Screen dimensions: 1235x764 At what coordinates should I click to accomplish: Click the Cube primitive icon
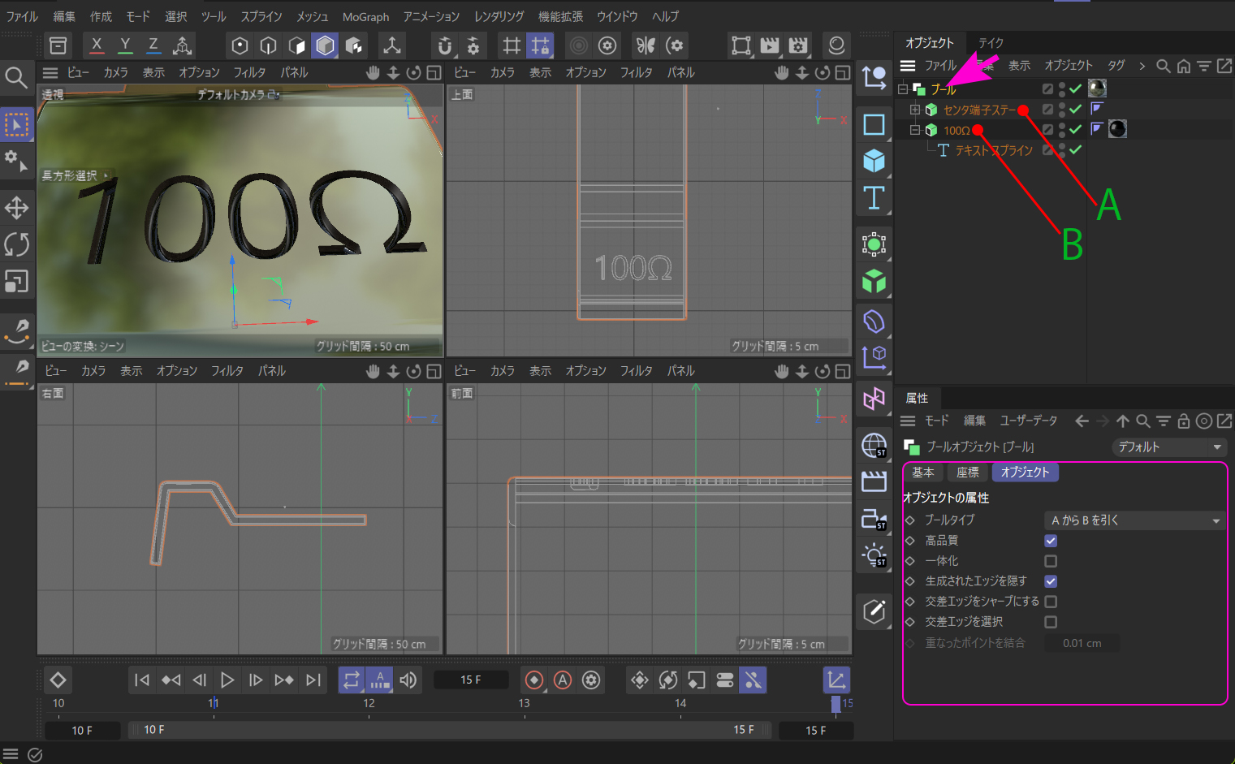(x=874, y=161)
